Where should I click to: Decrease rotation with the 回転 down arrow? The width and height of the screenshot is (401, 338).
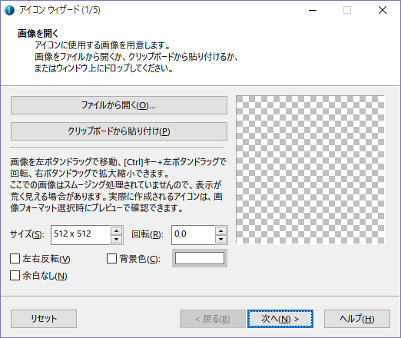[x=220, y=240]
